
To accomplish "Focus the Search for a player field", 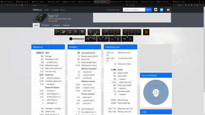I will pyautogui.click(x=134, y=10).
